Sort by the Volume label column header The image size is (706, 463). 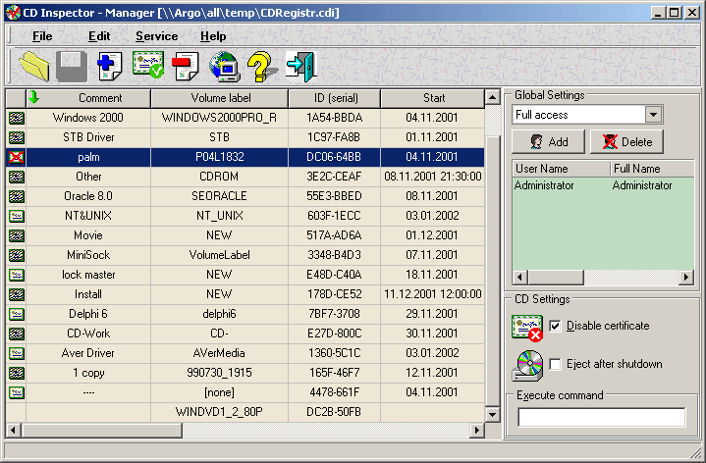click(x=220, y=98)
